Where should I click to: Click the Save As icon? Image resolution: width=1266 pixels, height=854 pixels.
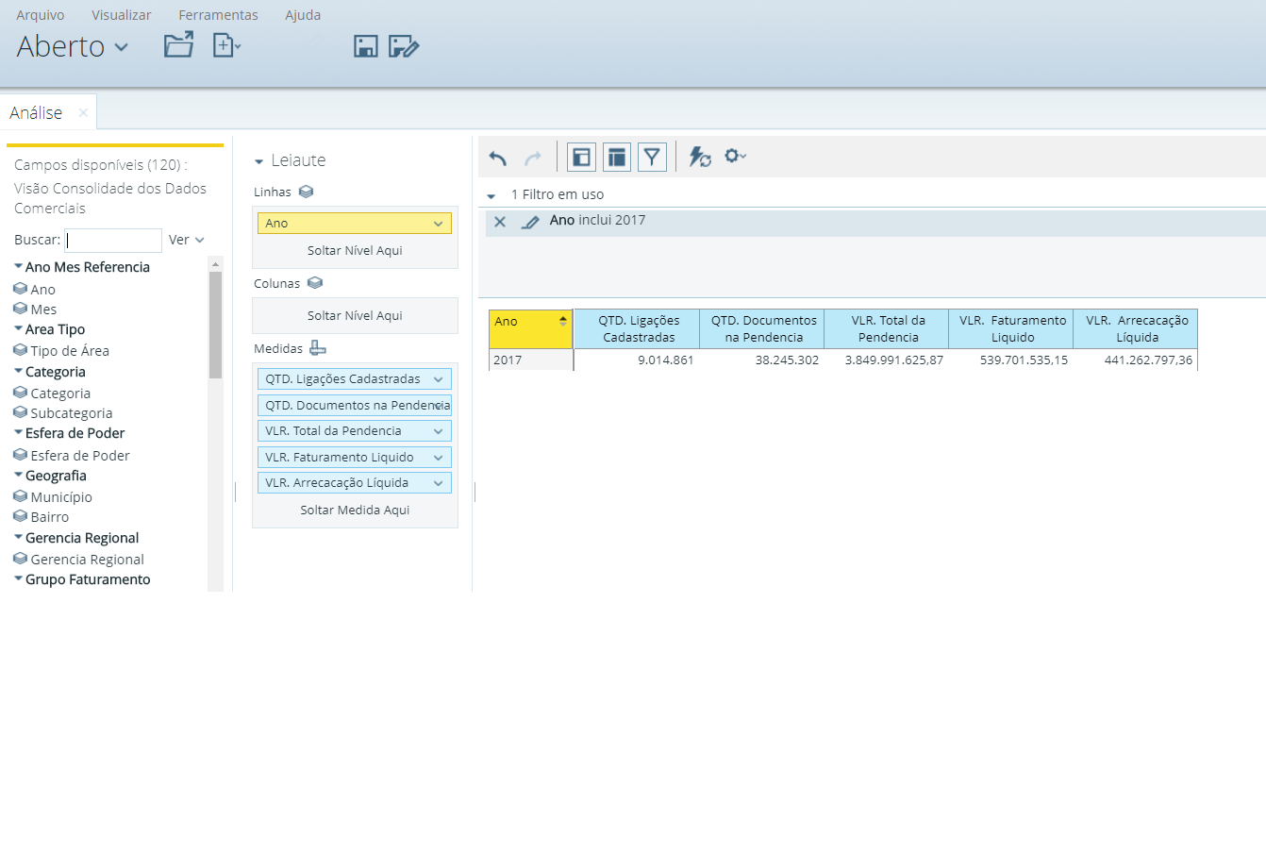point(404,45)
